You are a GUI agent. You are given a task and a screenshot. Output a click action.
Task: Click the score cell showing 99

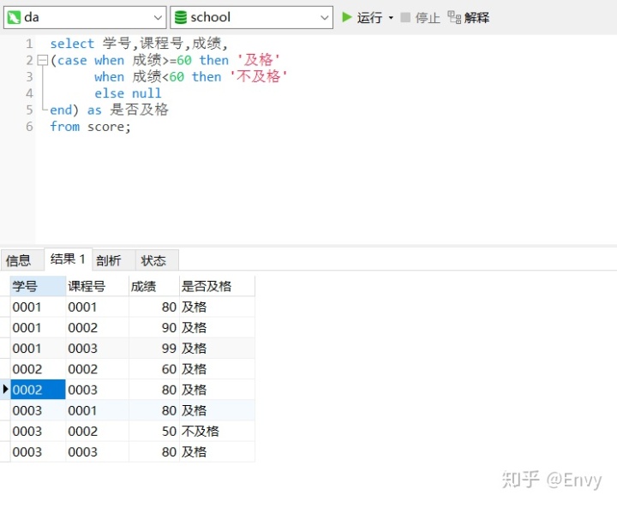pos(154,348)
